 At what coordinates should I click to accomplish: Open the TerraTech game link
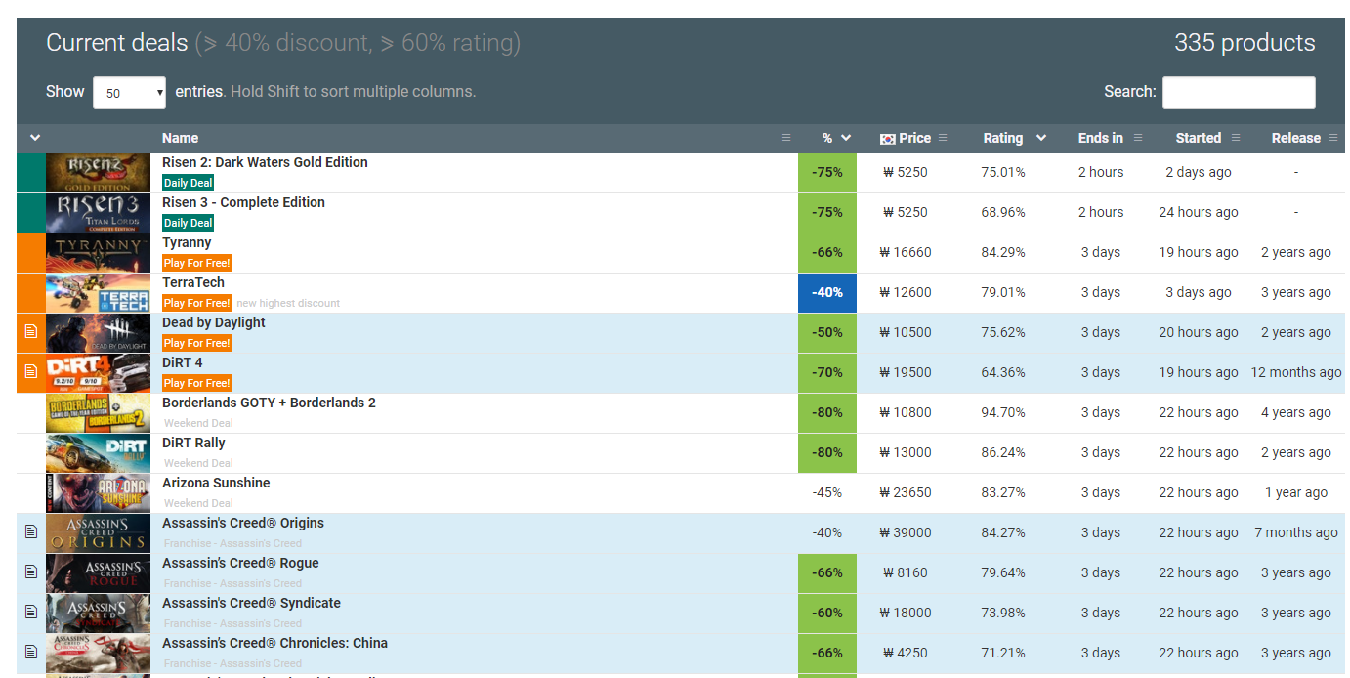pos(193,282)
